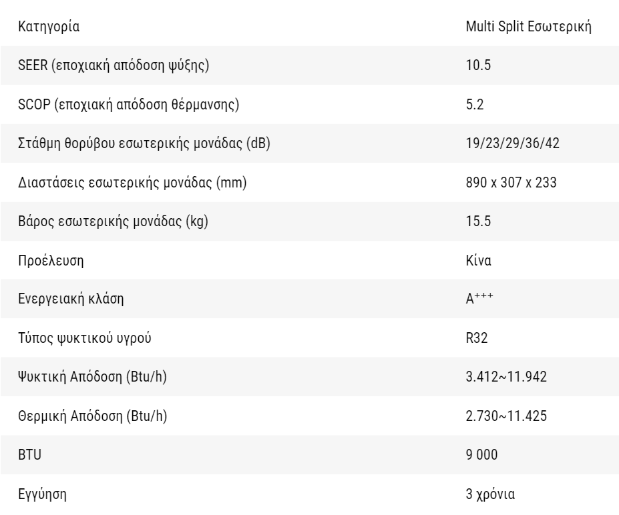Select dimensions value 890 x 307 x 233
619x515 pixels.
(511, 183)
